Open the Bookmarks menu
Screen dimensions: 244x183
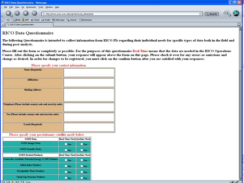click(x=31, y=7)
